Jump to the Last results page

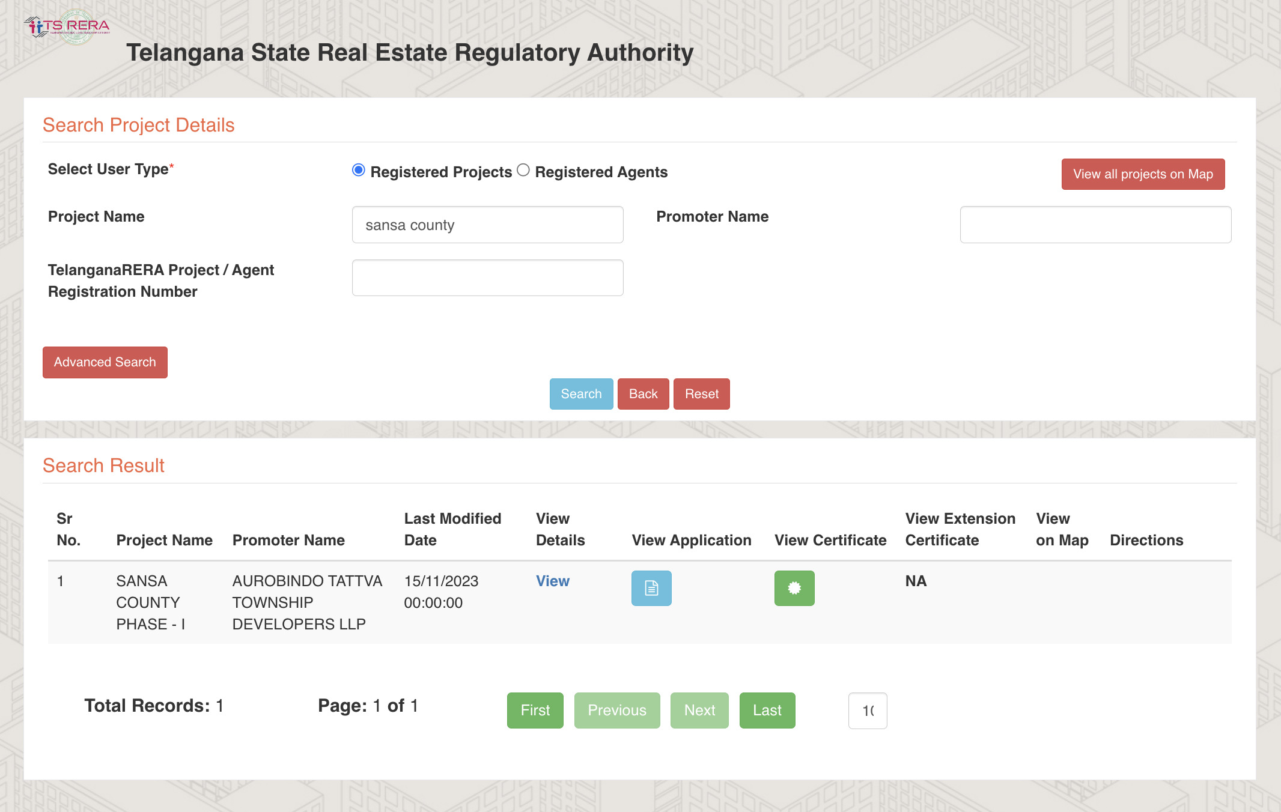click(x=767, y=710)
